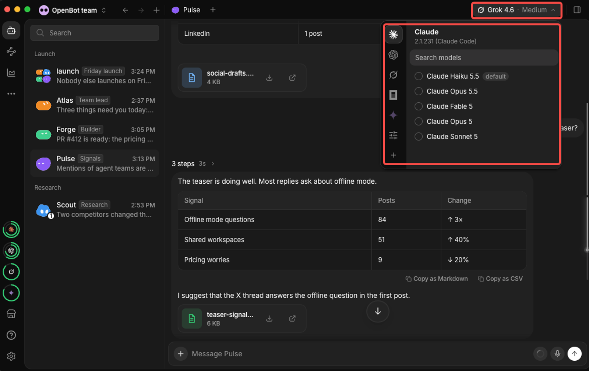Toggle the right side panel icon
The width and height of the screenshot is (589, 371).
577,10
